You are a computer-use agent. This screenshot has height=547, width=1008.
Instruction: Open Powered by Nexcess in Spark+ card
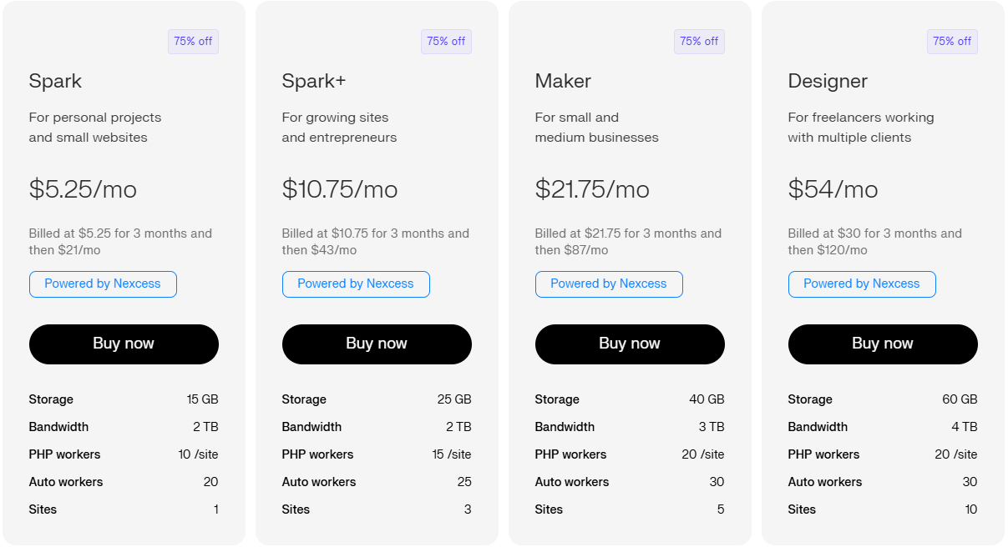click(x=356, y=284)
